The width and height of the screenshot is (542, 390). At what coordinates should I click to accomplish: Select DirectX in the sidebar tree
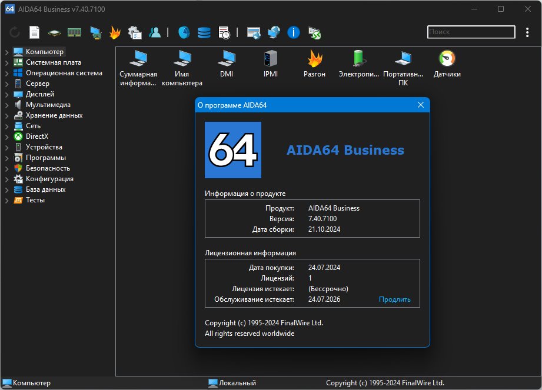[37, 136]
